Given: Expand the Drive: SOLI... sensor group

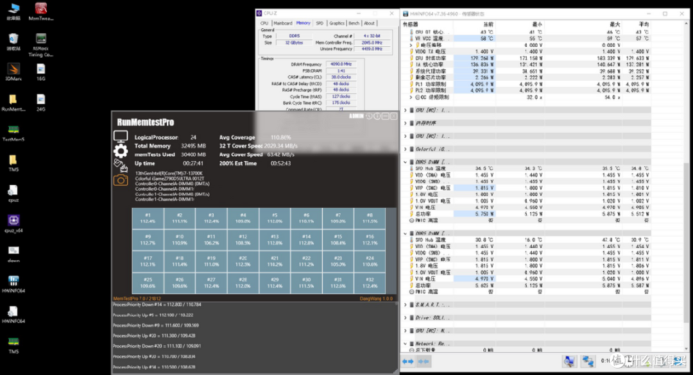Looking at the screenshot, I should pyautogui.click(x=406, y=317).
